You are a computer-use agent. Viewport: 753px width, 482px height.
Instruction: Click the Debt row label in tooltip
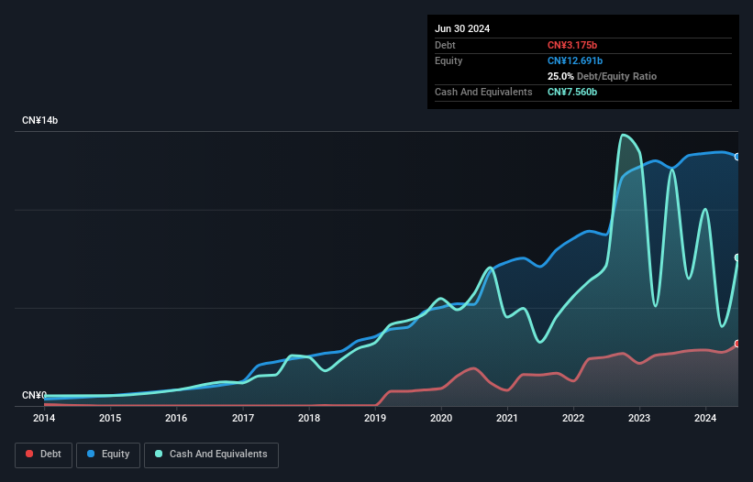pos(445,45)
